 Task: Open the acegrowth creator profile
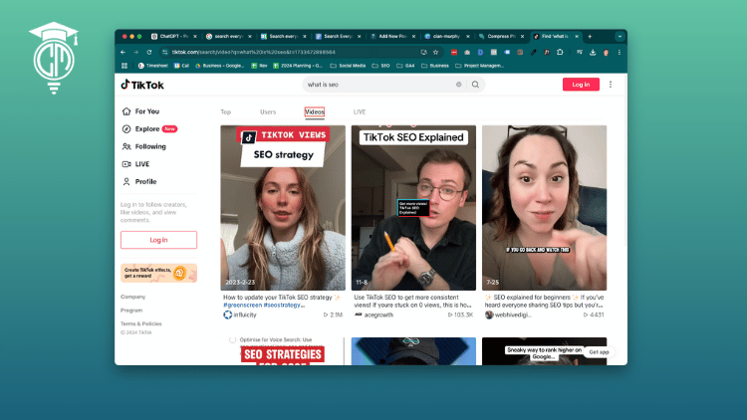[374, 315]
